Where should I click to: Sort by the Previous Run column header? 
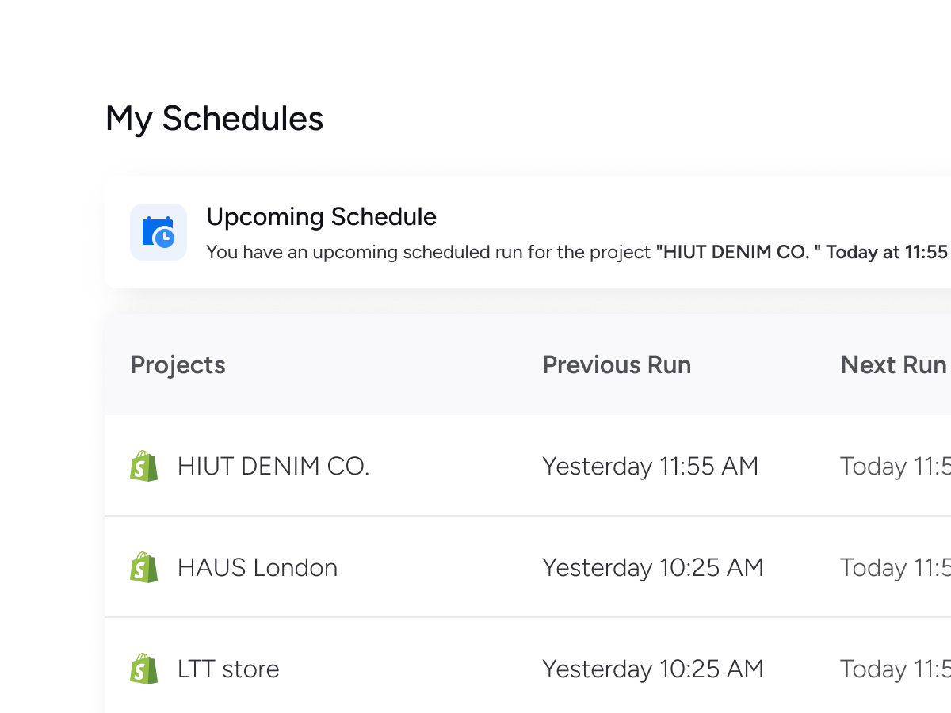pos(617,365)
